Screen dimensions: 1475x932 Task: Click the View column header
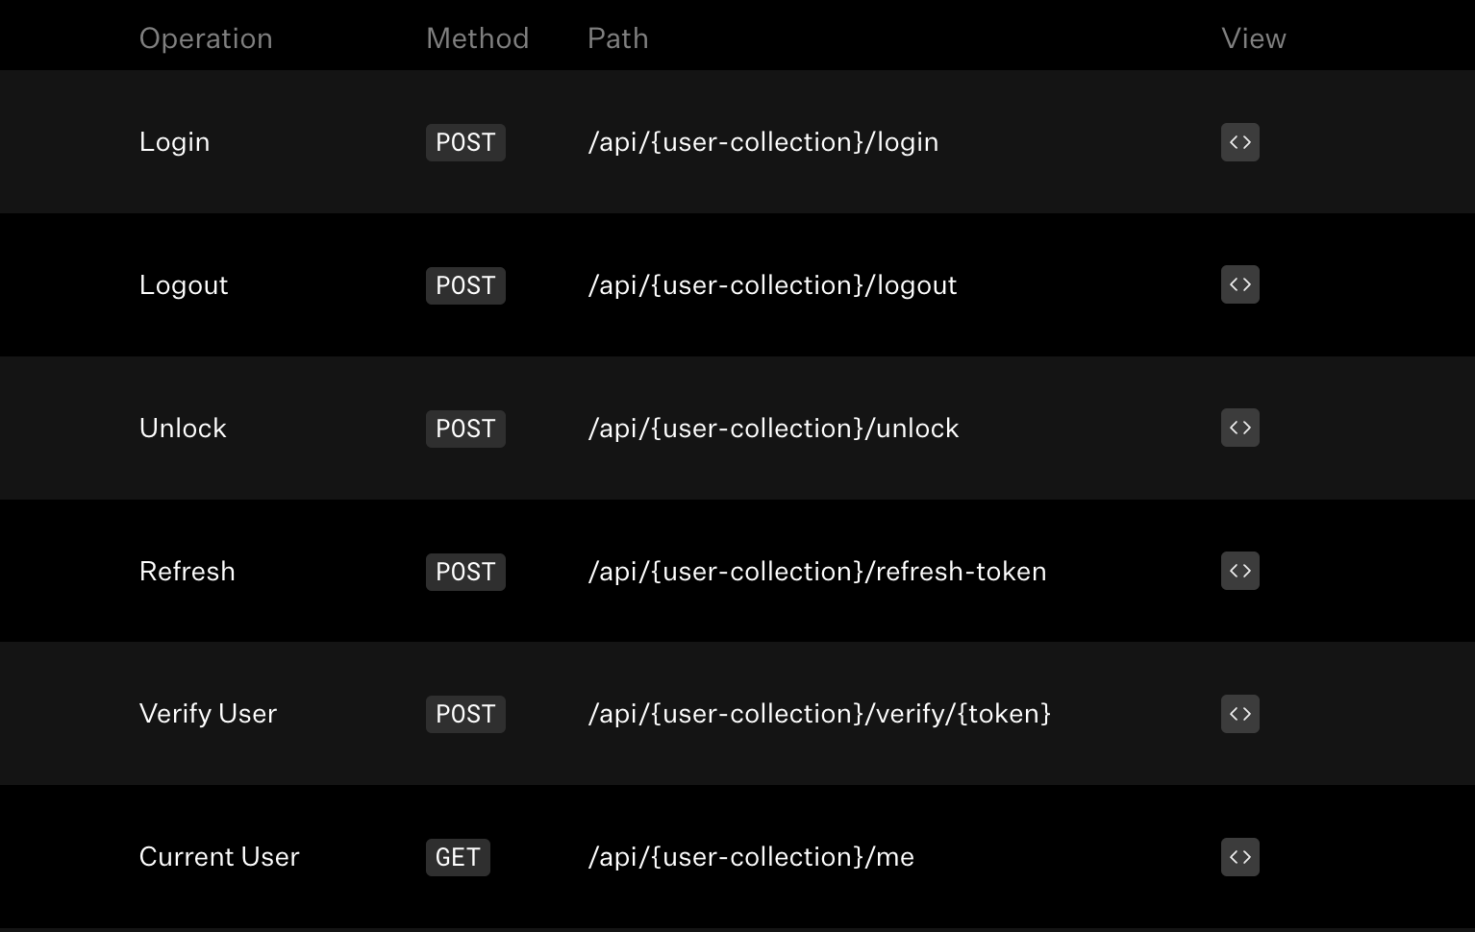click(x=1253, y=38)
